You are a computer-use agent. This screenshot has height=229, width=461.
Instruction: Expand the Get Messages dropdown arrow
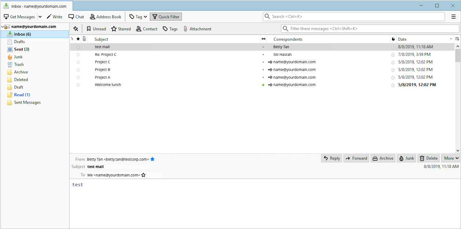point(40,17)
